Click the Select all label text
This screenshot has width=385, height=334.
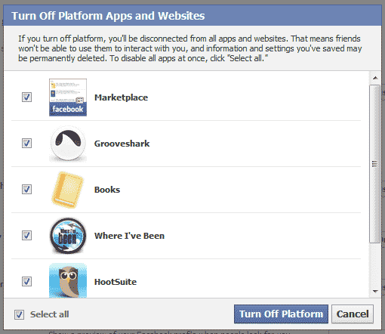click(x=50, y=314)
